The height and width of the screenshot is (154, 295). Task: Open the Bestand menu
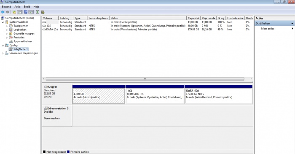pos(6,7)
